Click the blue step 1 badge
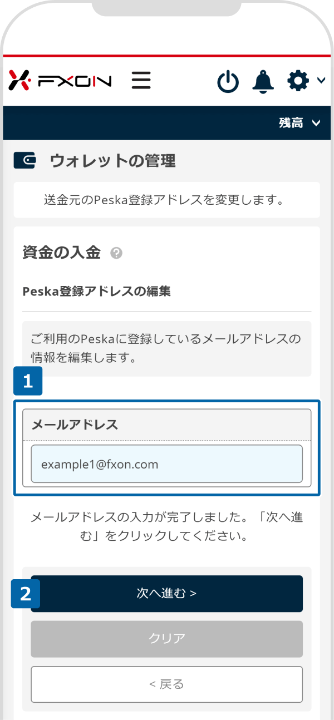This screenshot has width=334, height=720. click(28, 382)
